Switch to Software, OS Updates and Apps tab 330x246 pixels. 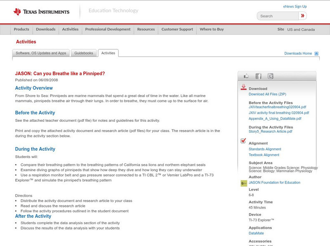(41, 53)
